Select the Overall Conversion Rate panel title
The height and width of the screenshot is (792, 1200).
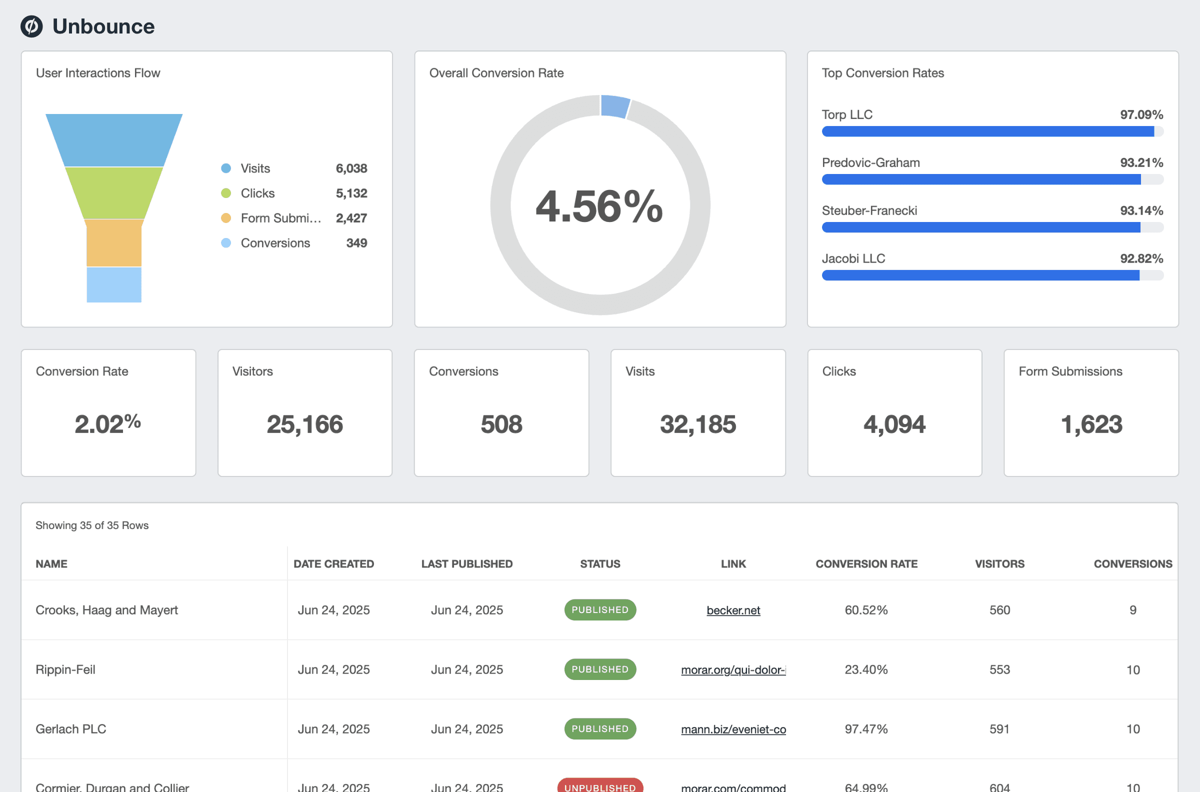click(x=496, y=72)
